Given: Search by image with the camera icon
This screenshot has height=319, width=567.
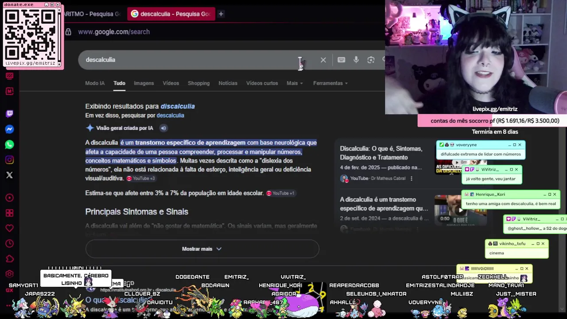Looking at the screenshot, I should coord(371,60).
